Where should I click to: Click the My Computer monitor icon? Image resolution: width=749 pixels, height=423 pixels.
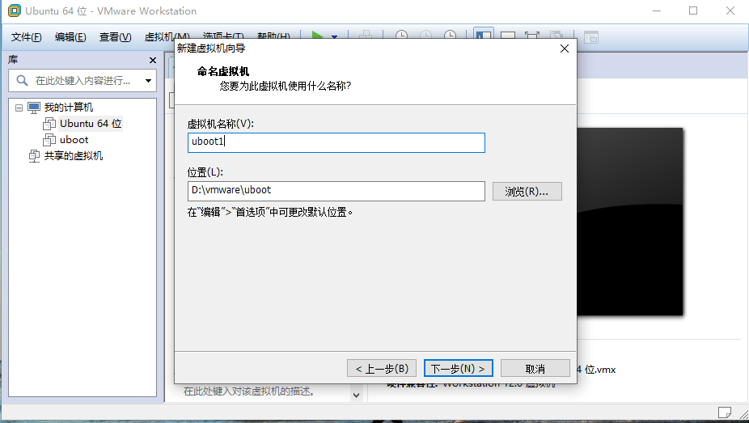pyautogui.click(x=34, y=108)
